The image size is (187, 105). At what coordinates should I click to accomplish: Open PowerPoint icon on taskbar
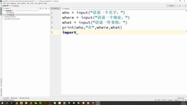point(93,103)
